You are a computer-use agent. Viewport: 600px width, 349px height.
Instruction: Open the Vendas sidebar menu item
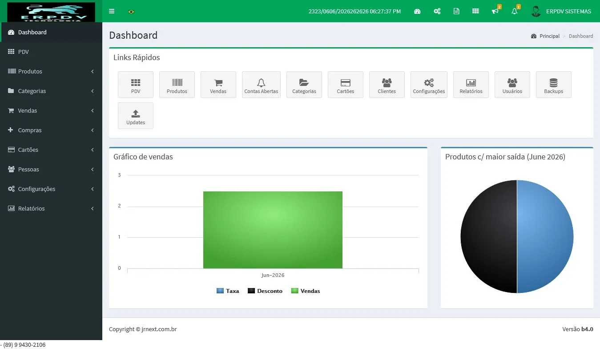(51, 110)
